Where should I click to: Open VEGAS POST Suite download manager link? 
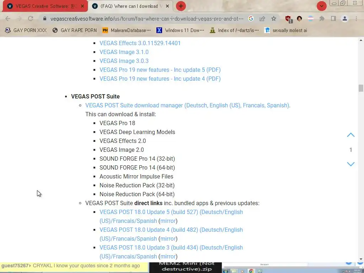click(x=187, y=105)
